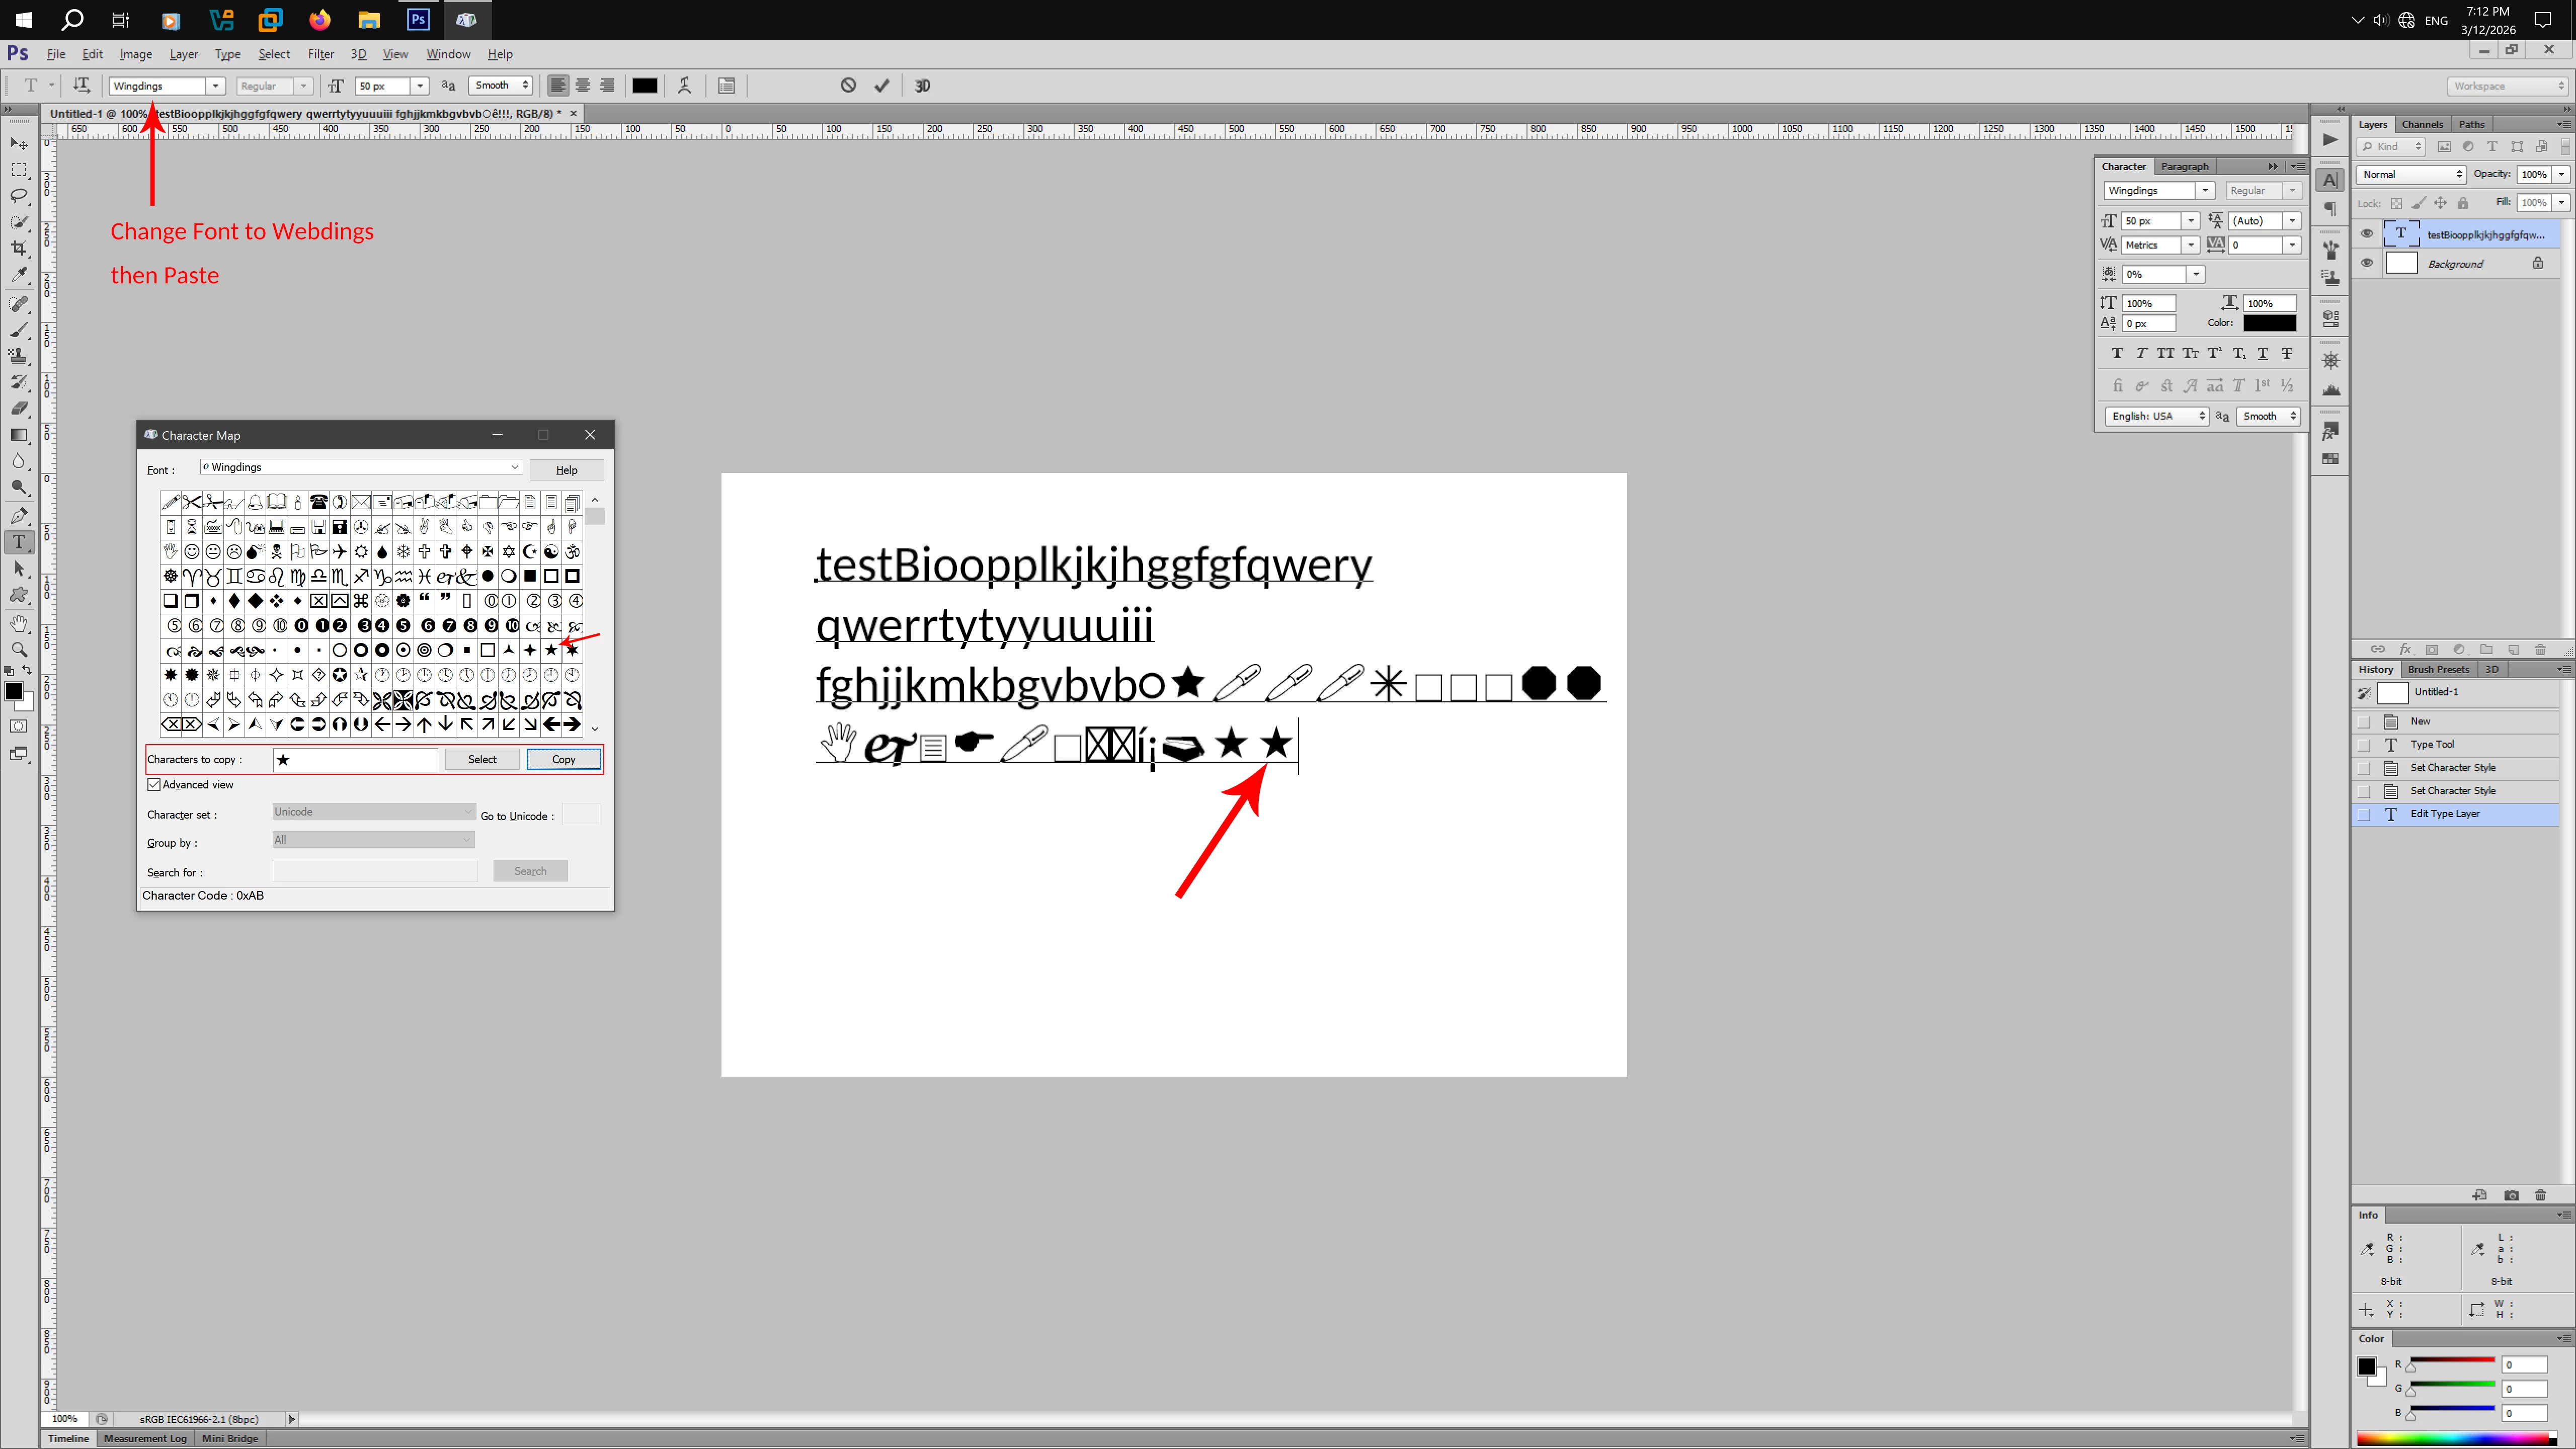Click the text color swatch in options bar
Screen dimensions: 2576x1449
click(645, 86)
